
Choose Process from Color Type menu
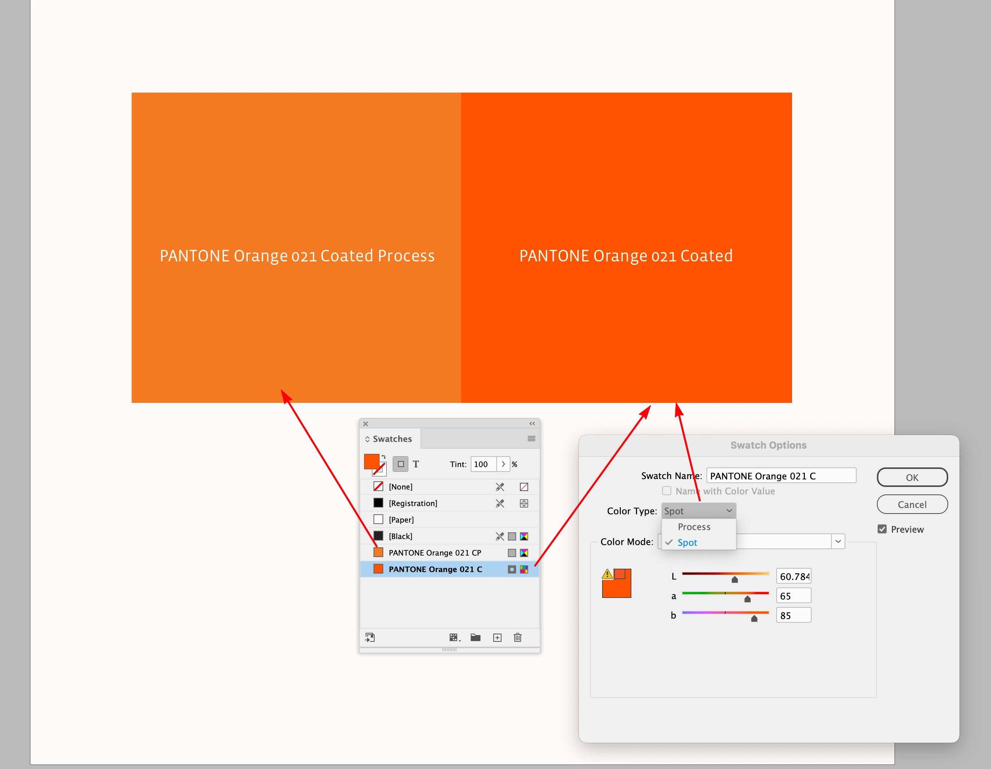(x=699, y=527)
